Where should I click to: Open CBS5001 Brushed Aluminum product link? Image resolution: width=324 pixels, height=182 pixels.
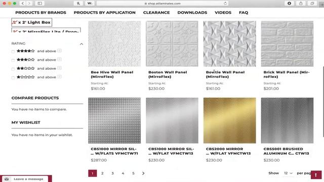pyautogui.click(x=286, y=151)
